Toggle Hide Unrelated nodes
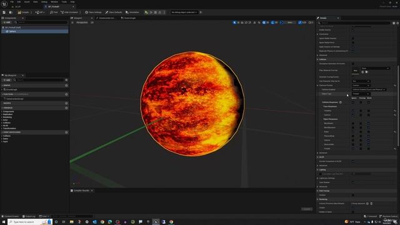This screenshot has width=400, height=225. pyautogui.click(x=69, y=12)
